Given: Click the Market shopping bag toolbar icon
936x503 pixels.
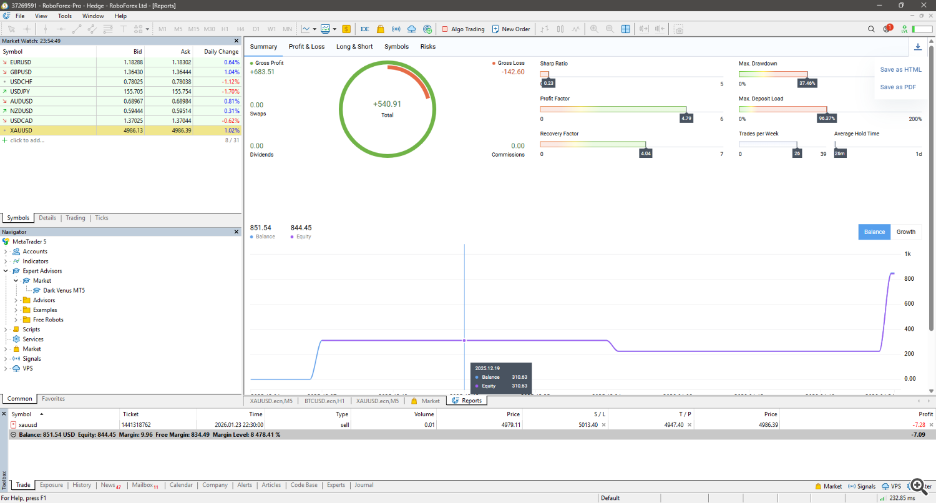Looking at the screenshot, I should (x=380, y=29).
